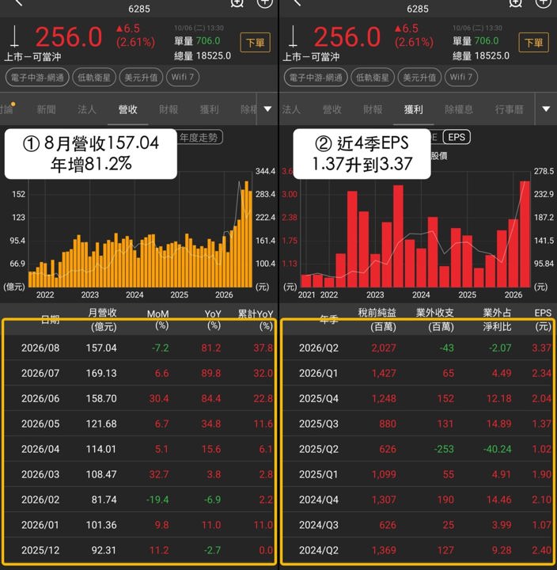Tap the tallest red EPS bar for 2026
Image resolution: width=557 pixels, height=570 pixels.
tap(525, 234)
